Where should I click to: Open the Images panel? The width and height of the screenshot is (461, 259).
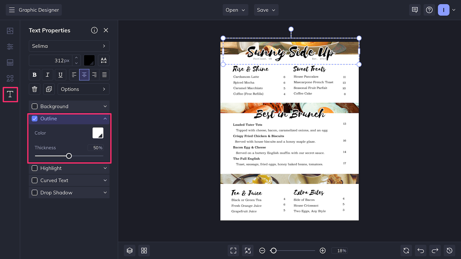(10, 31)
